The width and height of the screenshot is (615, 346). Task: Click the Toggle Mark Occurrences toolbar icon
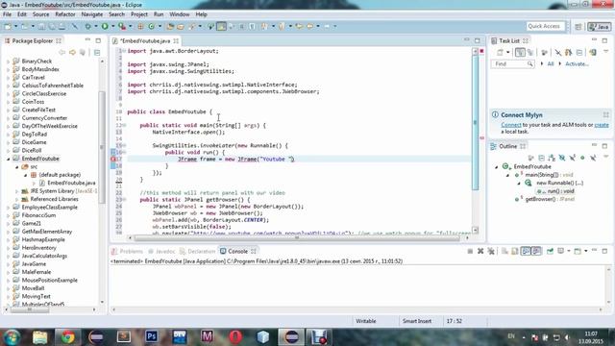pyautogui.click(x=222, y=26)
